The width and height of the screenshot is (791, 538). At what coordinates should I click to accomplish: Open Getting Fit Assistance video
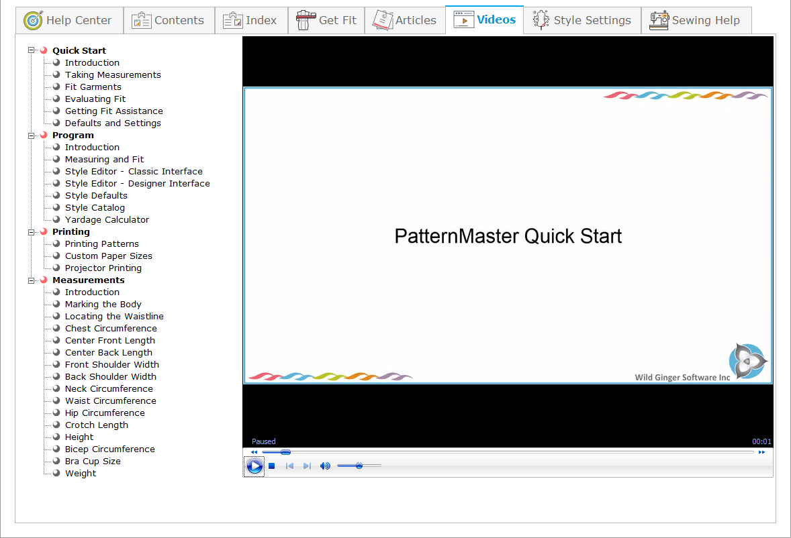tap(114, 111)
